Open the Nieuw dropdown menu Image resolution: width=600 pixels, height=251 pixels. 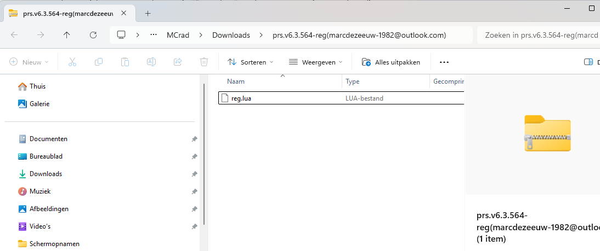(x=29, y=62)
